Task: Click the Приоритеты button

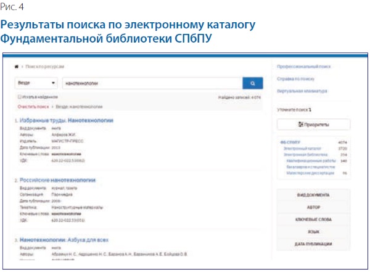Action: [313, 125]
